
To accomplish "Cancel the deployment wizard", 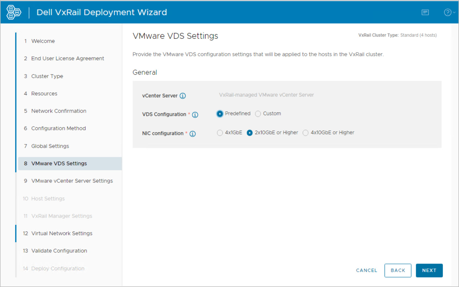I will point(366,270).
